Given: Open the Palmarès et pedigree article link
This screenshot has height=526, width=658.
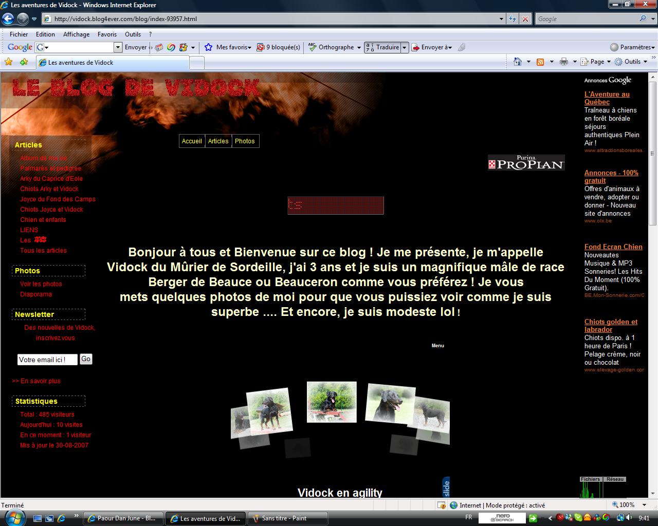Looking at the screenshot, I should (50, 168).
